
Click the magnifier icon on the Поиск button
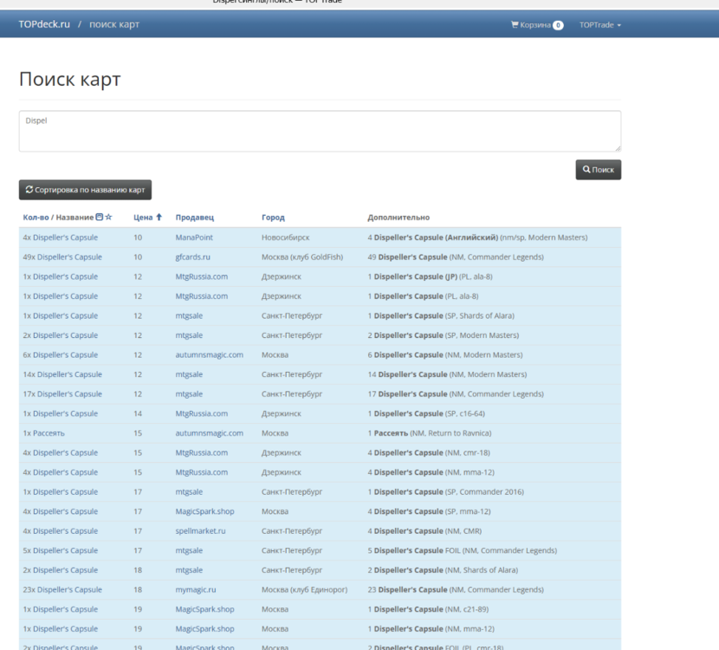(x=586, y=169)
